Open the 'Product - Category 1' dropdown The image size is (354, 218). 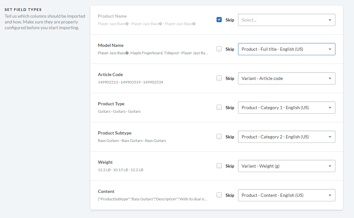(286, 108)
